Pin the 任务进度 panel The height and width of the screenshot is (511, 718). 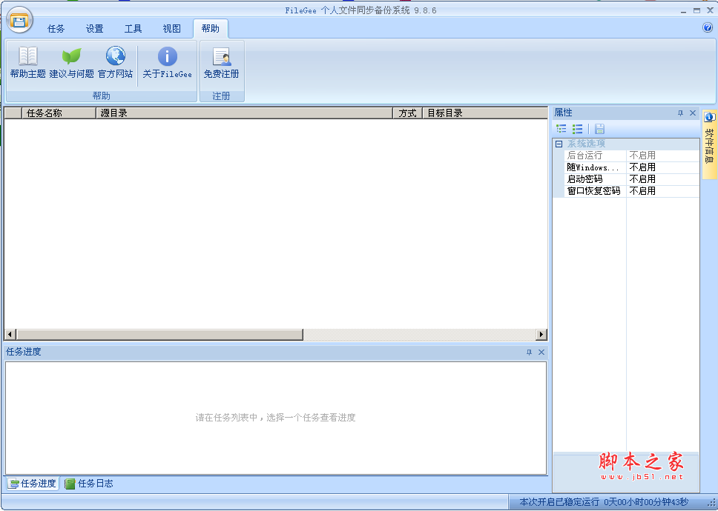tap(530, 352)
